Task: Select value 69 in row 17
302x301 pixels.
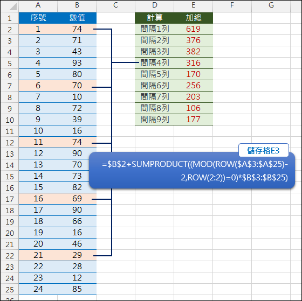Action: click(77, 199)
